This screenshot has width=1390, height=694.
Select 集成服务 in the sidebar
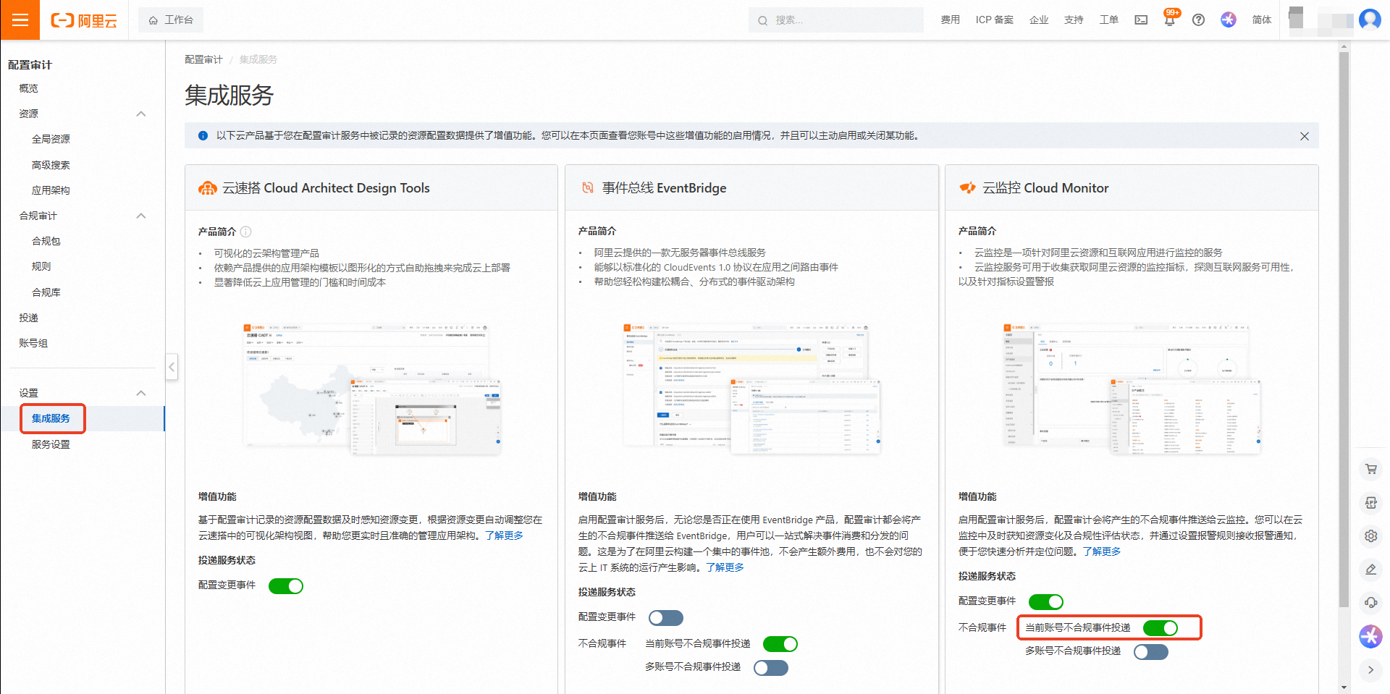point(51,418)
